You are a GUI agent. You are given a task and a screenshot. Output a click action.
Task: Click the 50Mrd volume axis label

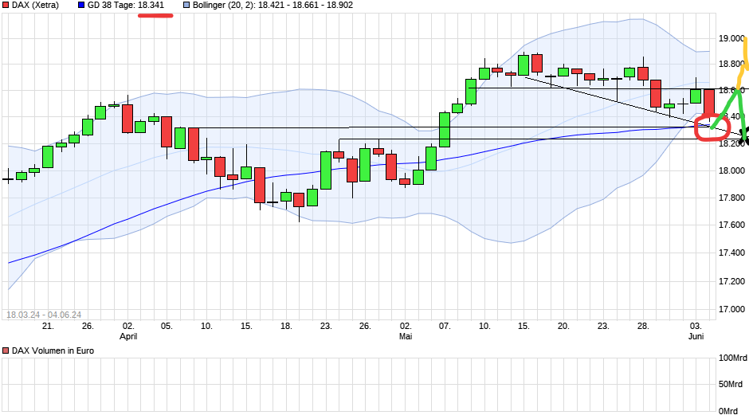coord(731,384)
